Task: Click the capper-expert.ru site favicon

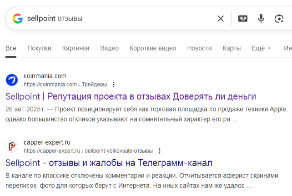Action: [12, 146]
